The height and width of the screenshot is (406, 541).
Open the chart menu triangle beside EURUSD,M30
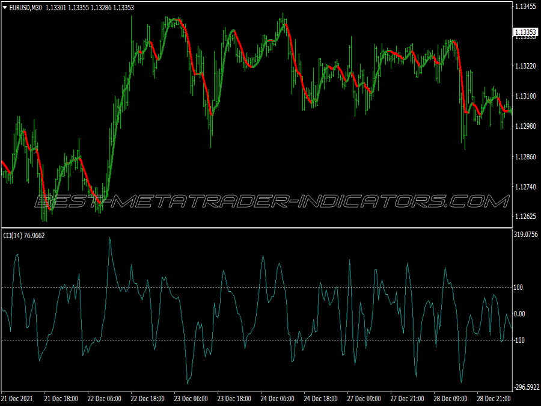[x=5, y=7]
